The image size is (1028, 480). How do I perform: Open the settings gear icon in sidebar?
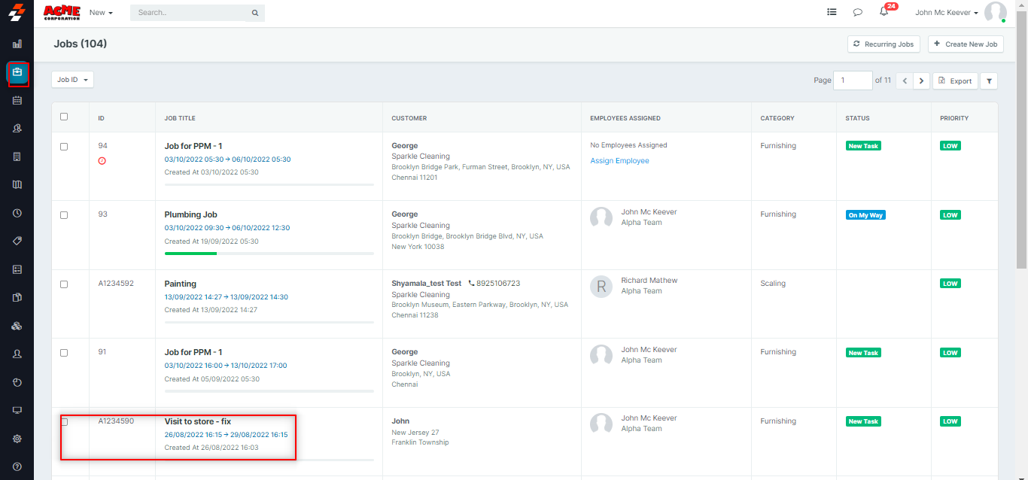17,439
